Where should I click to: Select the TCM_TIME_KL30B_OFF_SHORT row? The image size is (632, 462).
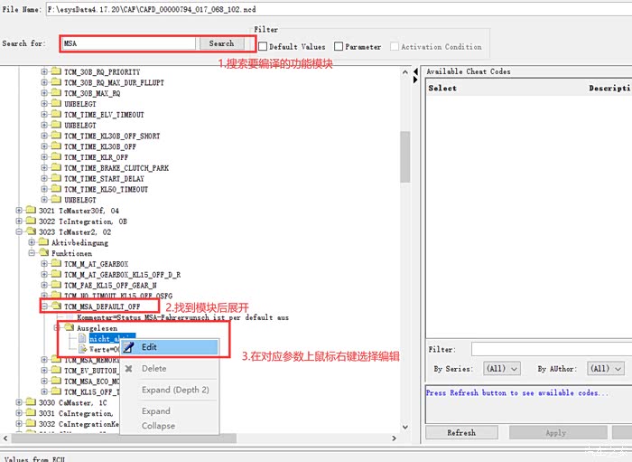pos(112,136)
